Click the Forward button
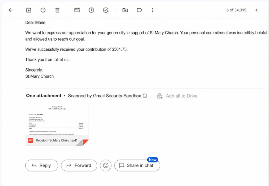 click(79, 166)
